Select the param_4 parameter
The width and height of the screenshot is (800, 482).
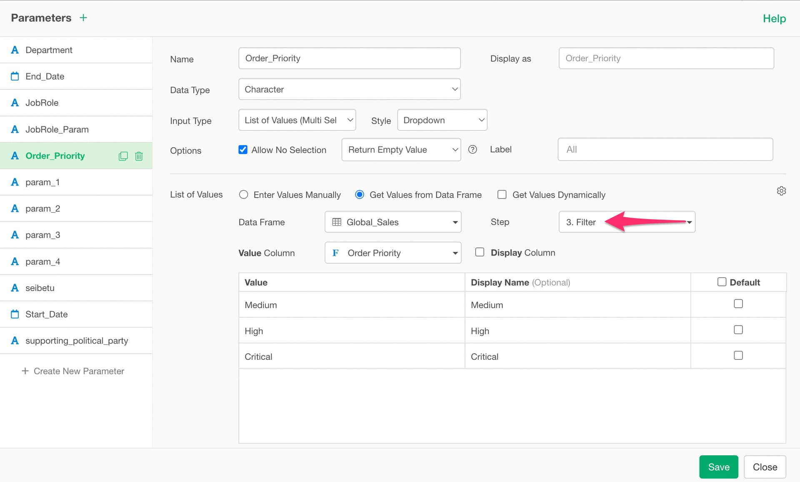76,261
